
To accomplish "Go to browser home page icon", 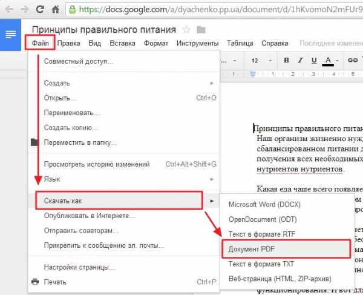I will pos(56,9).
